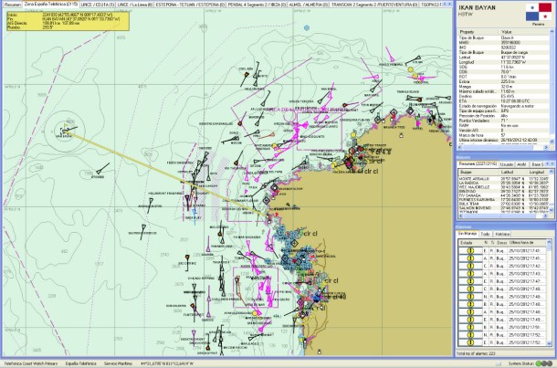Viewport: 557px width, 368px height.
Task: Switch alarms to the Sin Manejo tab
Action: (x=468, y=234)
